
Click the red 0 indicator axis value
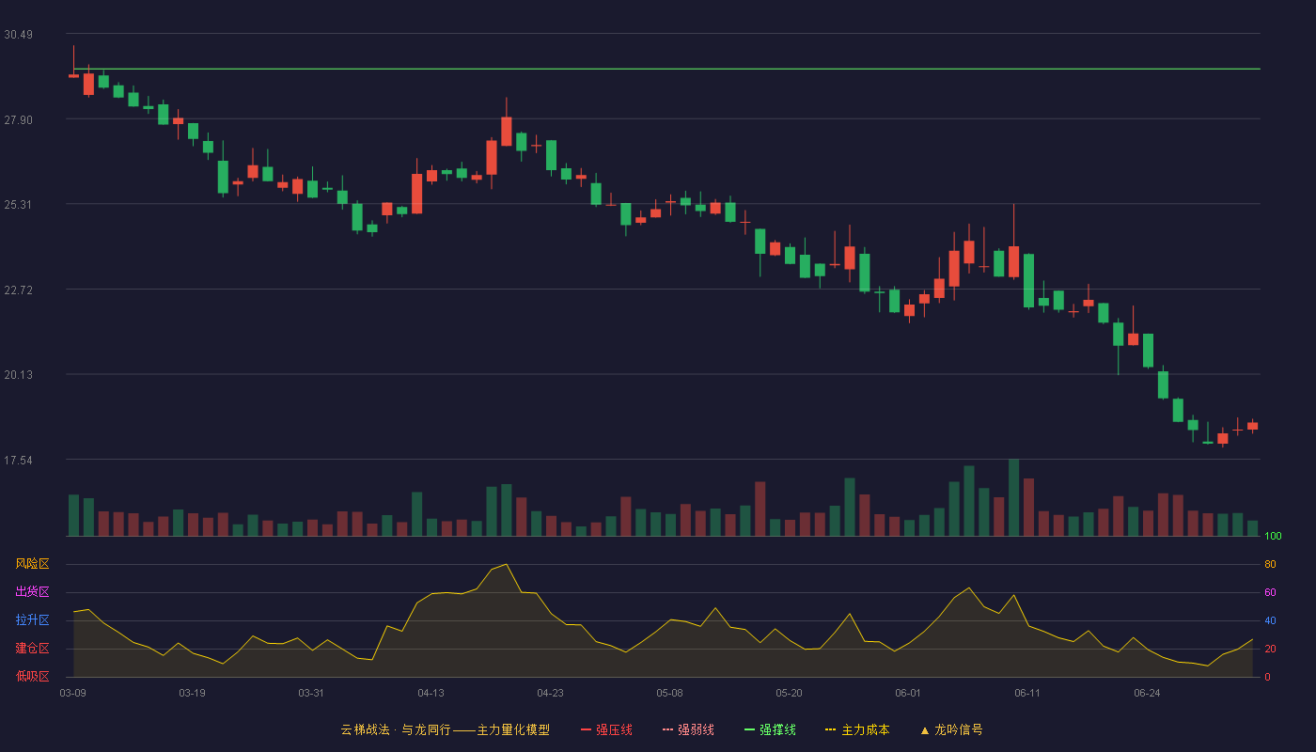(1267, 677)
